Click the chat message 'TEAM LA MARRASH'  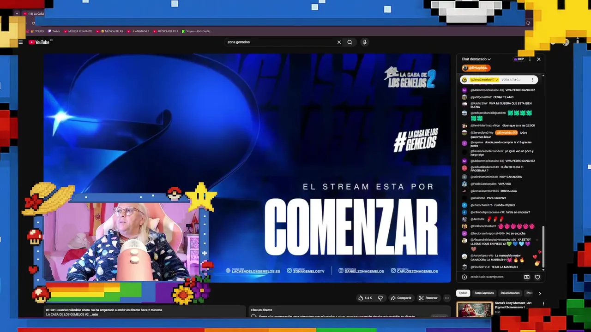click(505, 267)
